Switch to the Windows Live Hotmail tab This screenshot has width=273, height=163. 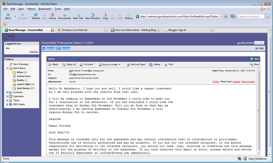(77, 30)
